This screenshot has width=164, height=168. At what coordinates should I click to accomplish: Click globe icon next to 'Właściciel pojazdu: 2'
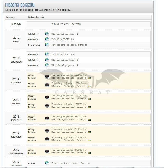click(x=47, y=65)
